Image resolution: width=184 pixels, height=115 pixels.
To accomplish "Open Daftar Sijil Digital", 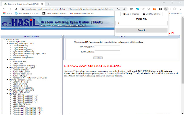I will pyautogui.click(x=21, y=70).
